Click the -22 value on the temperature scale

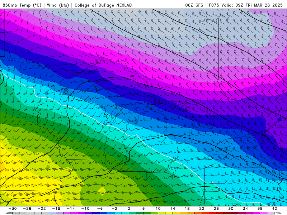click(42, 209)
